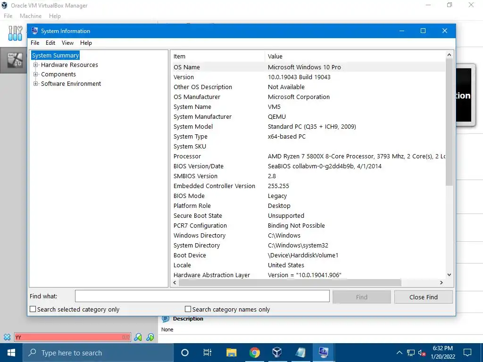Viewport: 483px width, 362px height.
Task: Click the horizontal scroll right arrow
Action: [x=441, y=283]
